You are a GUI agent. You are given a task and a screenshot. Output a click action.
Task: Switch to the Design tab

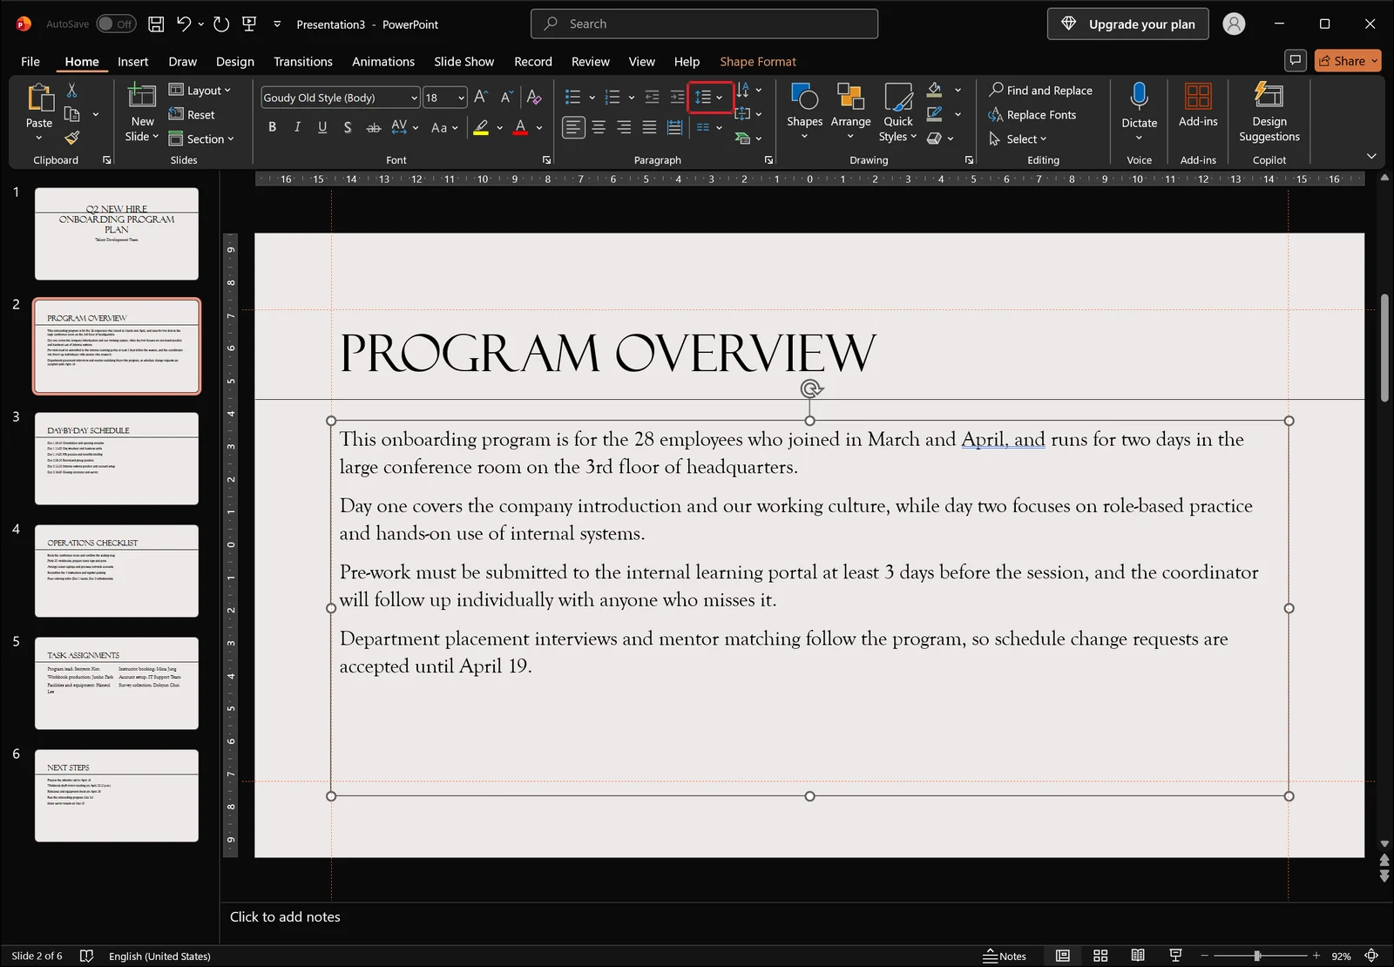click(x=235, y=61)
